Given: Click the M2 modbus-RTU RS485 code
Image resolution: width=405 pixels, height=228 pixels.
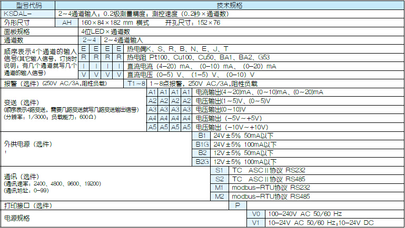Looking at the screenshot, I should [x=220, y=196].
